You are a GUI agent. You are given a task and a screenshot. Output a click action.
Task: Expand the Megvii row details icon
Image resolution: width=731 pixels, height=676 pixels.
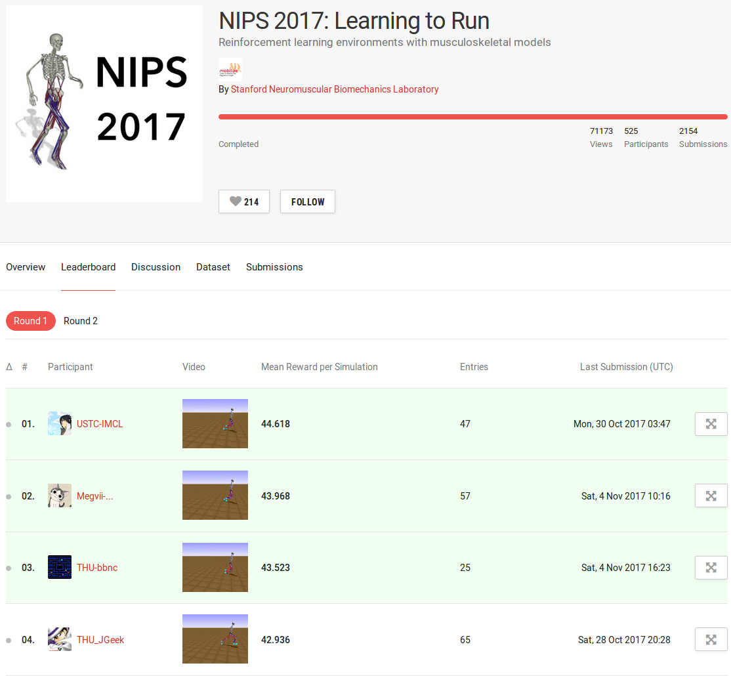coord(711,496)
